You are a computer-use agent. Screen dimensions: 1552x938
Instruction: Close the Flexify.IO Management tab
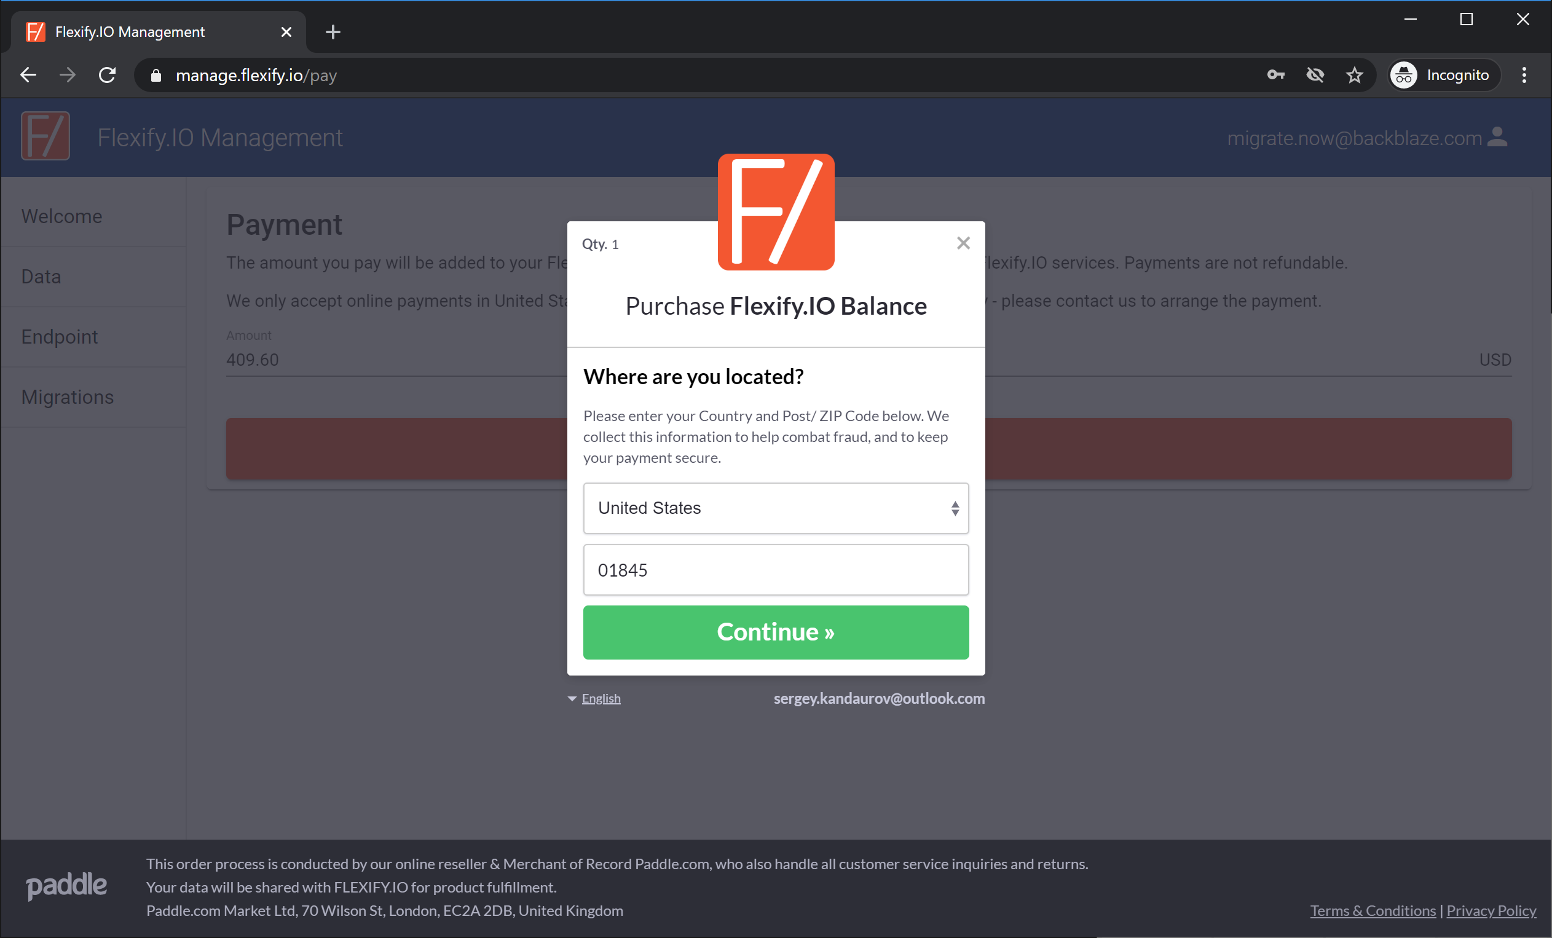(286, 31)
